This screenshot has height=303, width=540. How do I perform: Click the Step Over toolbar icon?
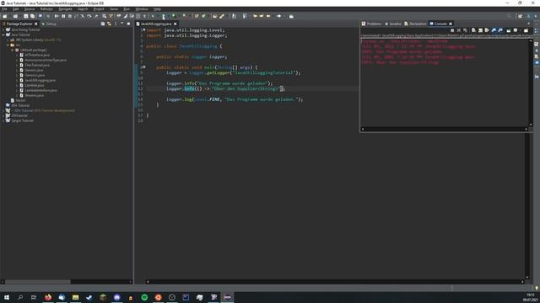click(x=89, y=16)
